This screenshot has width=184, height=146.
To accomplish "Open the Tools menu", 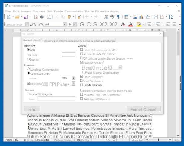I will [89, 11].
